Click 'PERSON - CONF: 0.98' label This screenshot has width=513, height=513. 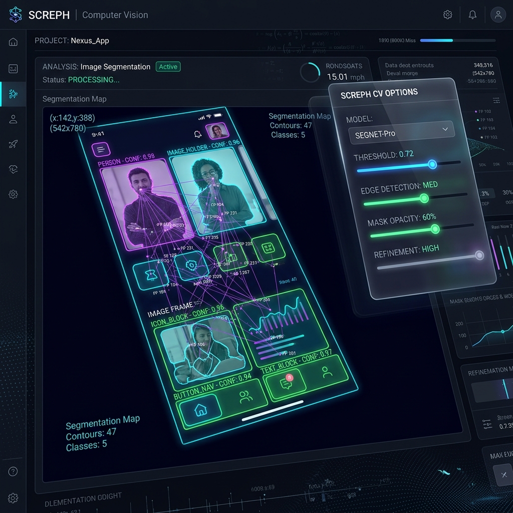pyautogui.click(x=126, y=160)
